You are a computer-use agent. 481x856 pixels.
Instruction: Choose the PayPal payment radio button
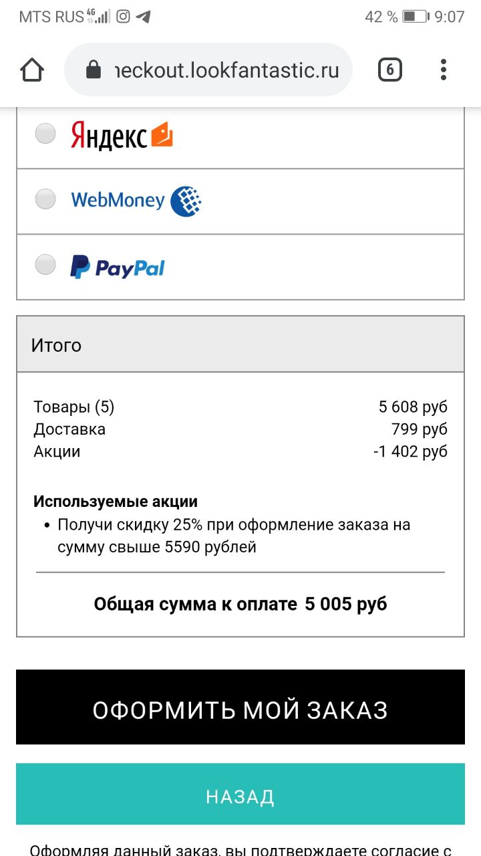point(45,264)
